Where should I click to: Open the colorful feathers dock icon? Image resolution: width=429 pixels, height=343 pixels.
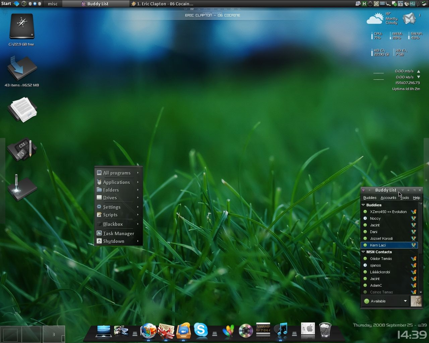[228, 331]
